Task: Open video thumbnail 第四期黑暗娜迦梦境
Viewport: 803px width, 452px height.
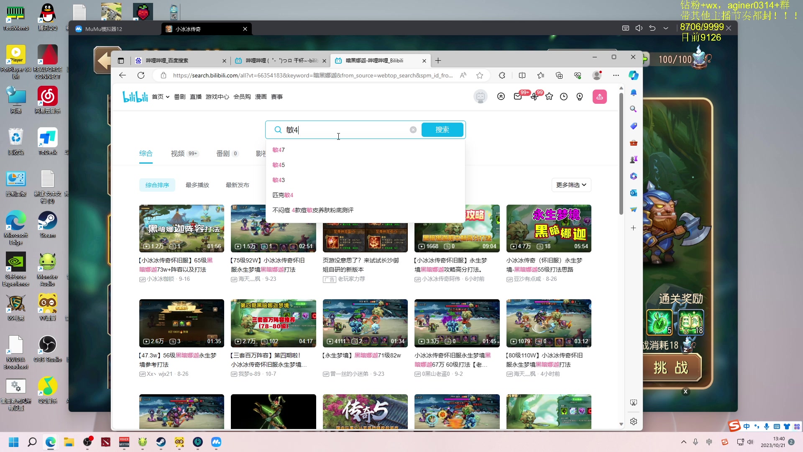Action: click(273, 323)
